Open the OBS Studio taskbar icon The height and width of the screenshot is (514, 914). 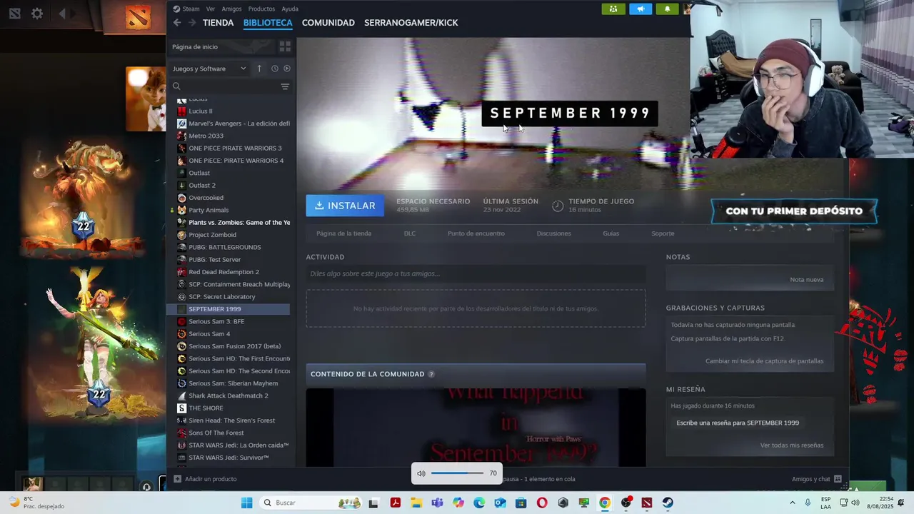point(626,503)
